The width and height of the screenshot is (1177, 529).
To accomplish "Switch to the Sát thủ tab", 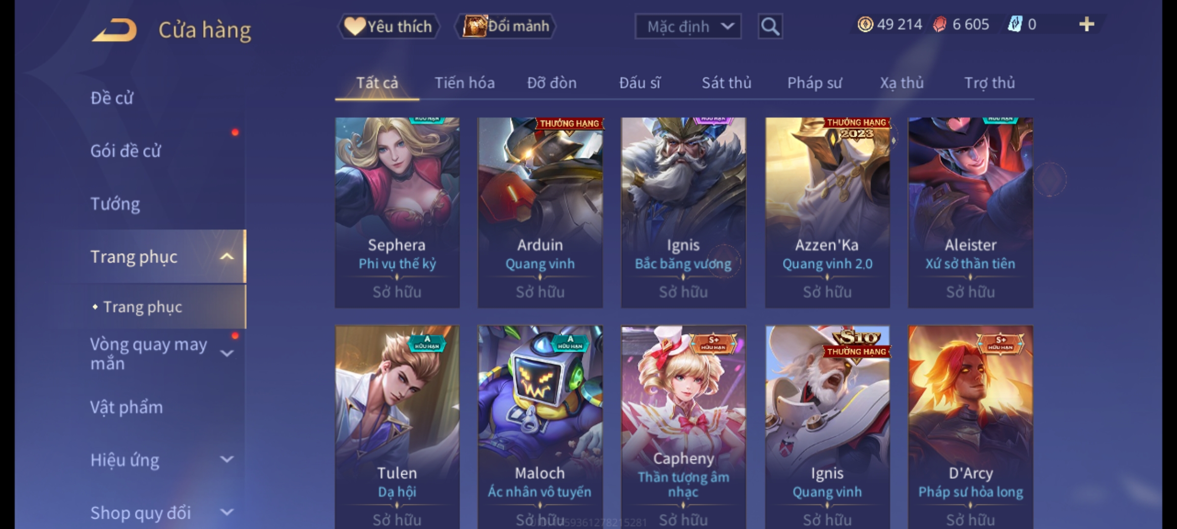I will (726, 83).
